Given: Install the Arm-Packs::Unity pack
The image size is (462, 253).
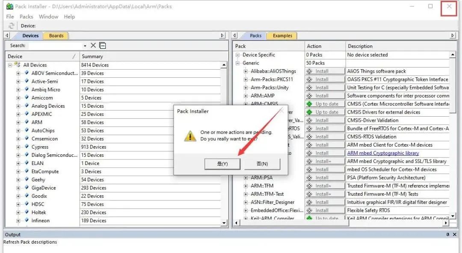Looking at the screenshot, I should (x=325, y=88).
